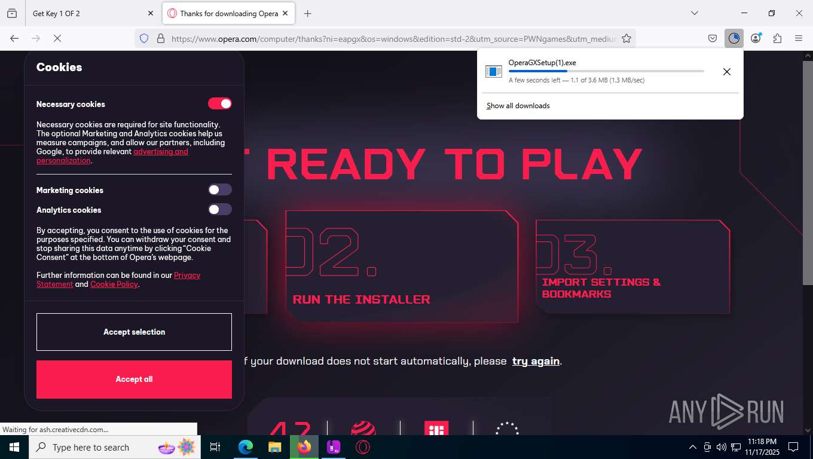The height and width of the screenshot is (459, 813).
Task: Launch Microsoft Edge from taskbar
Action: (x=245, y=447)
